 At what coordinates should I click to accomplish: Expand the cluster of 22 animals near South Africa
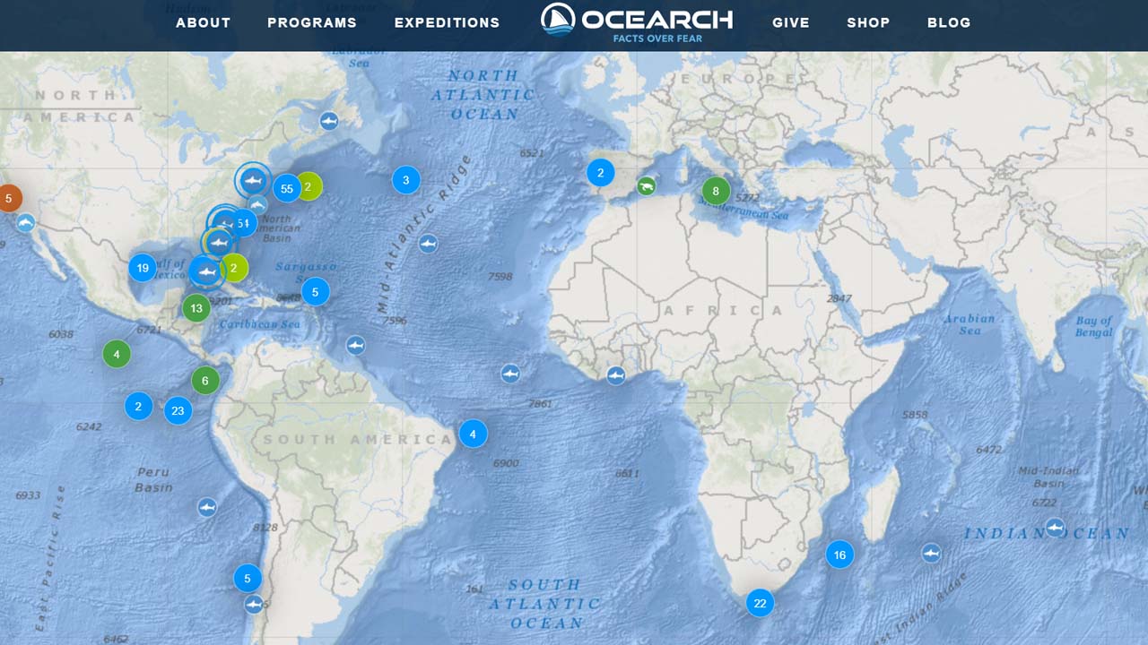[760, 603]
